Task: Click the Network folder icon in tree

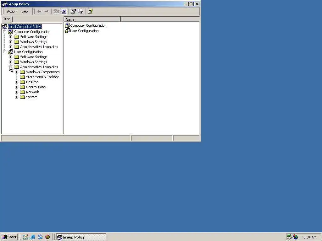Action: [x=23, y=92]
